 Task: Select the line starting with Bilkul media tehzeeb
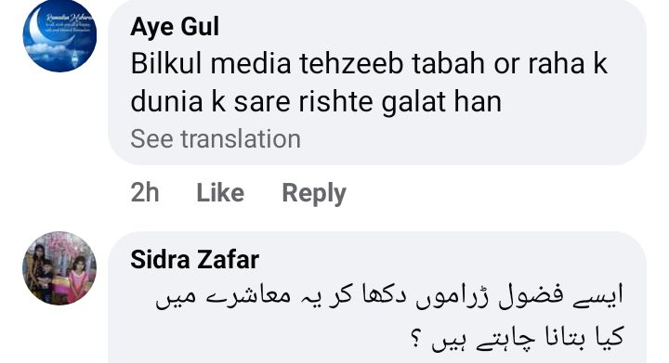369,63
